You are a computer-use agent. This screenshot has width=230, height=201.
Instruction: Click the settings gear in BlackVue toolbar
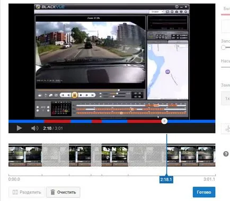[185, 12]
